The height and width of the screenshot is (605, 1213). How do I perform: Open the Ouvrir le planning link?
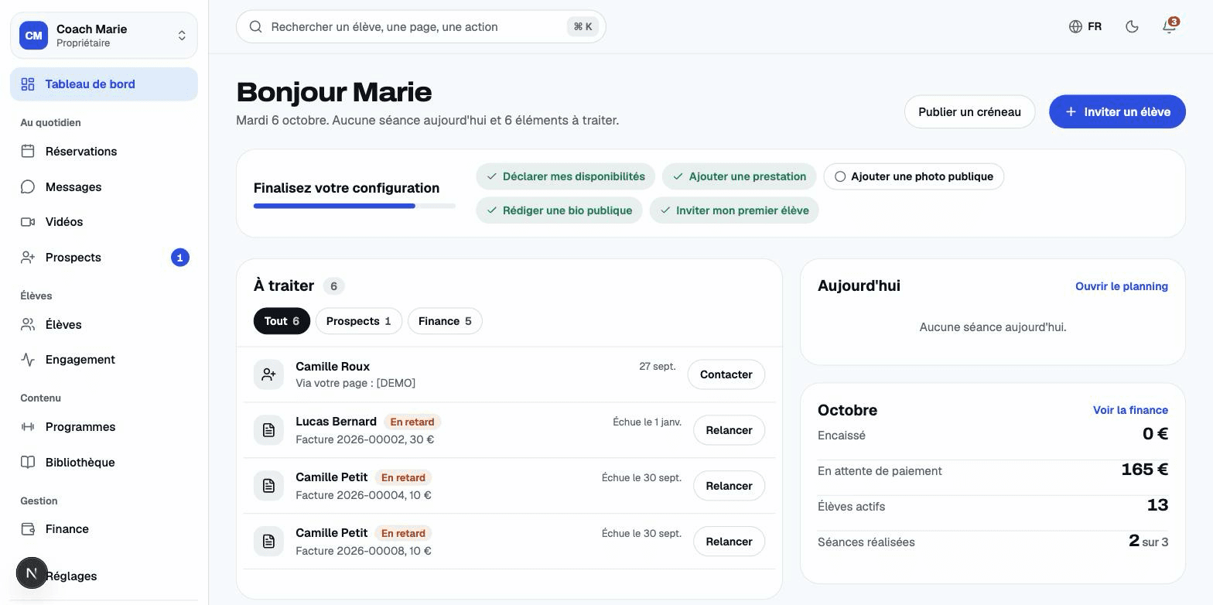click(1122, 286)
